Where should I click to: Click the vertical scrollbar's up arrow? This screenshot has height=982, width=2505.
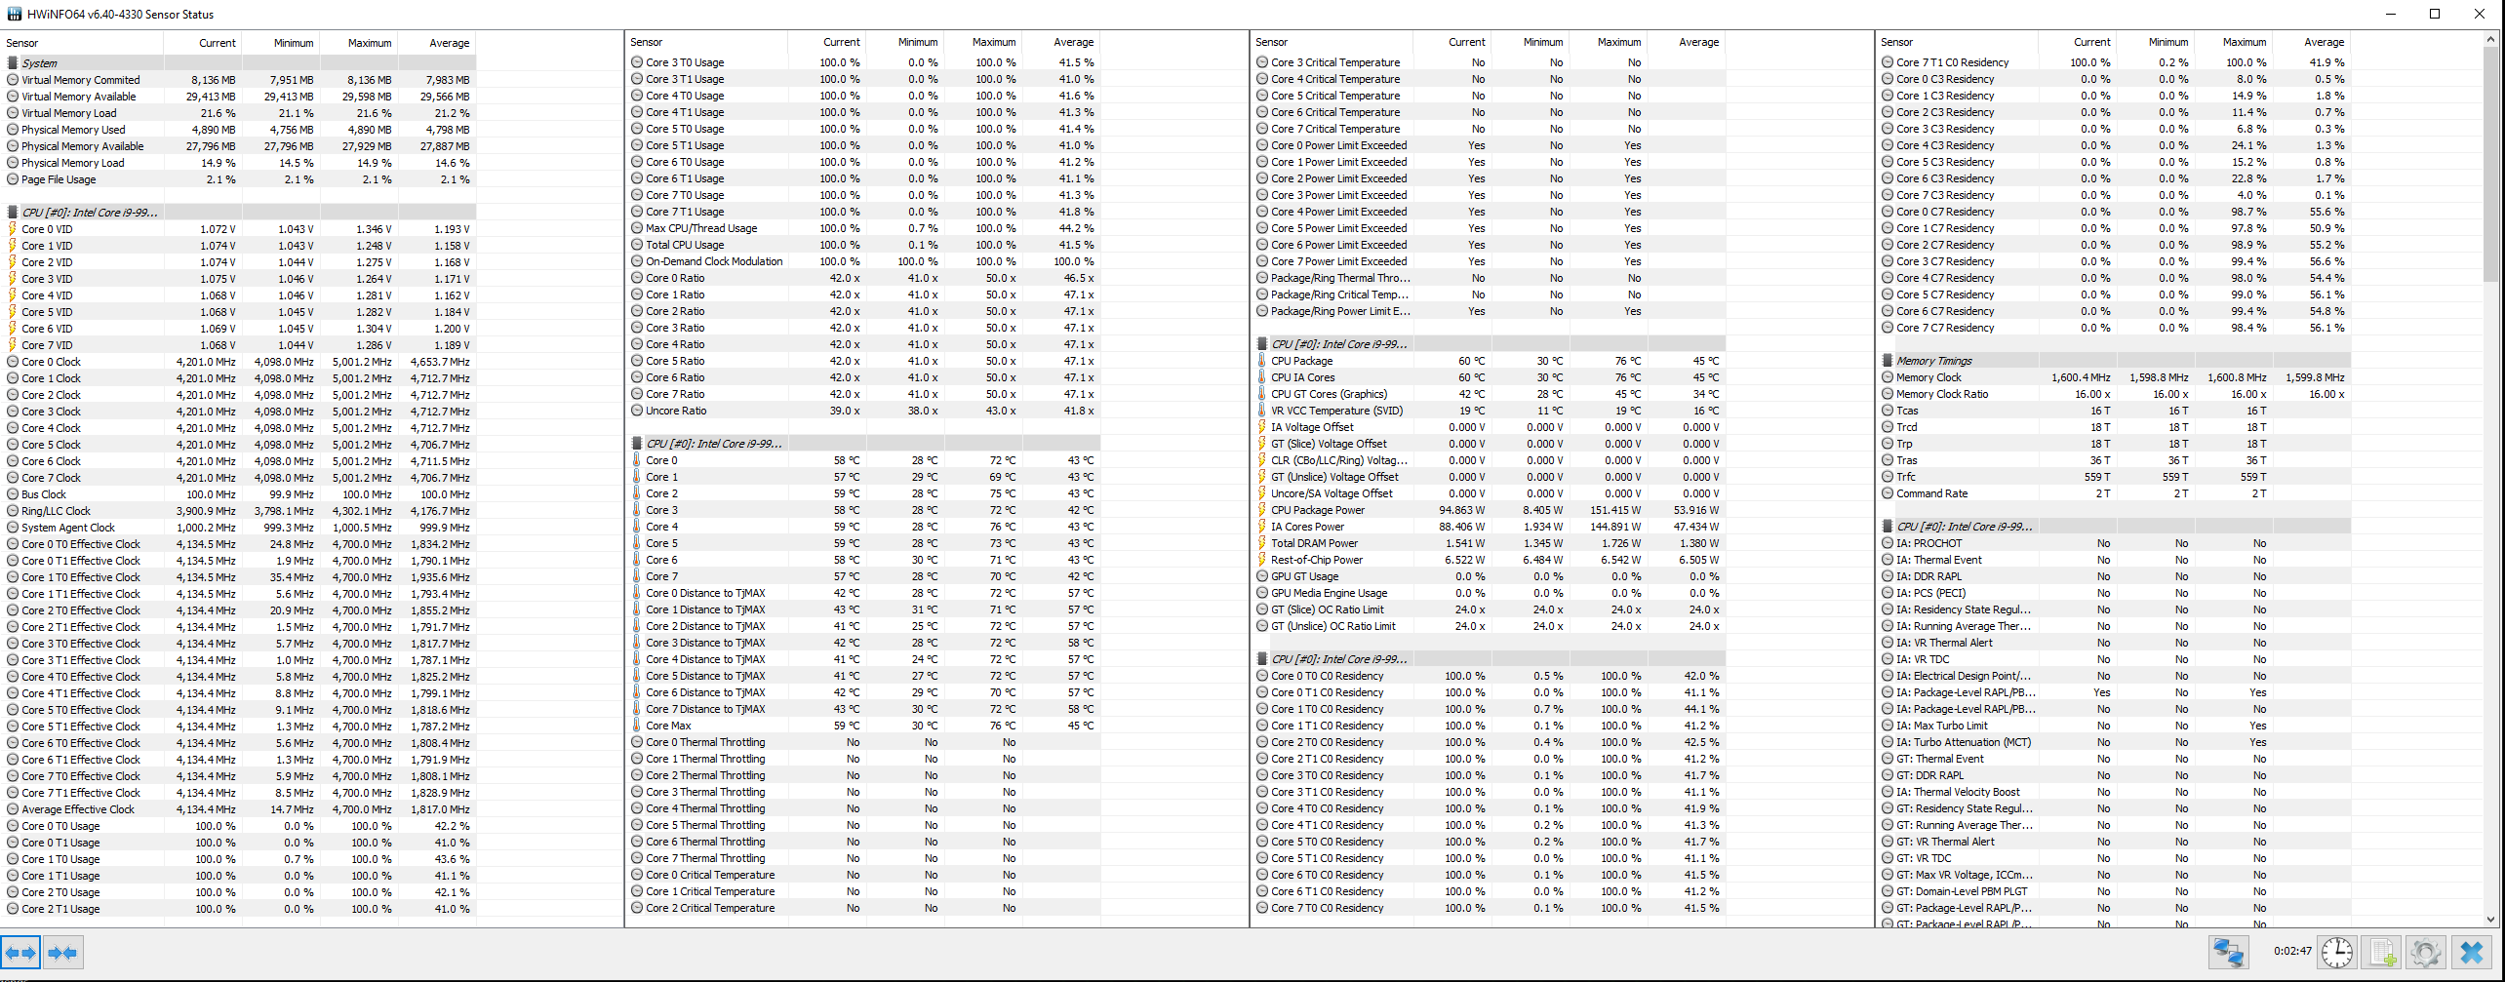(2490, 40)
